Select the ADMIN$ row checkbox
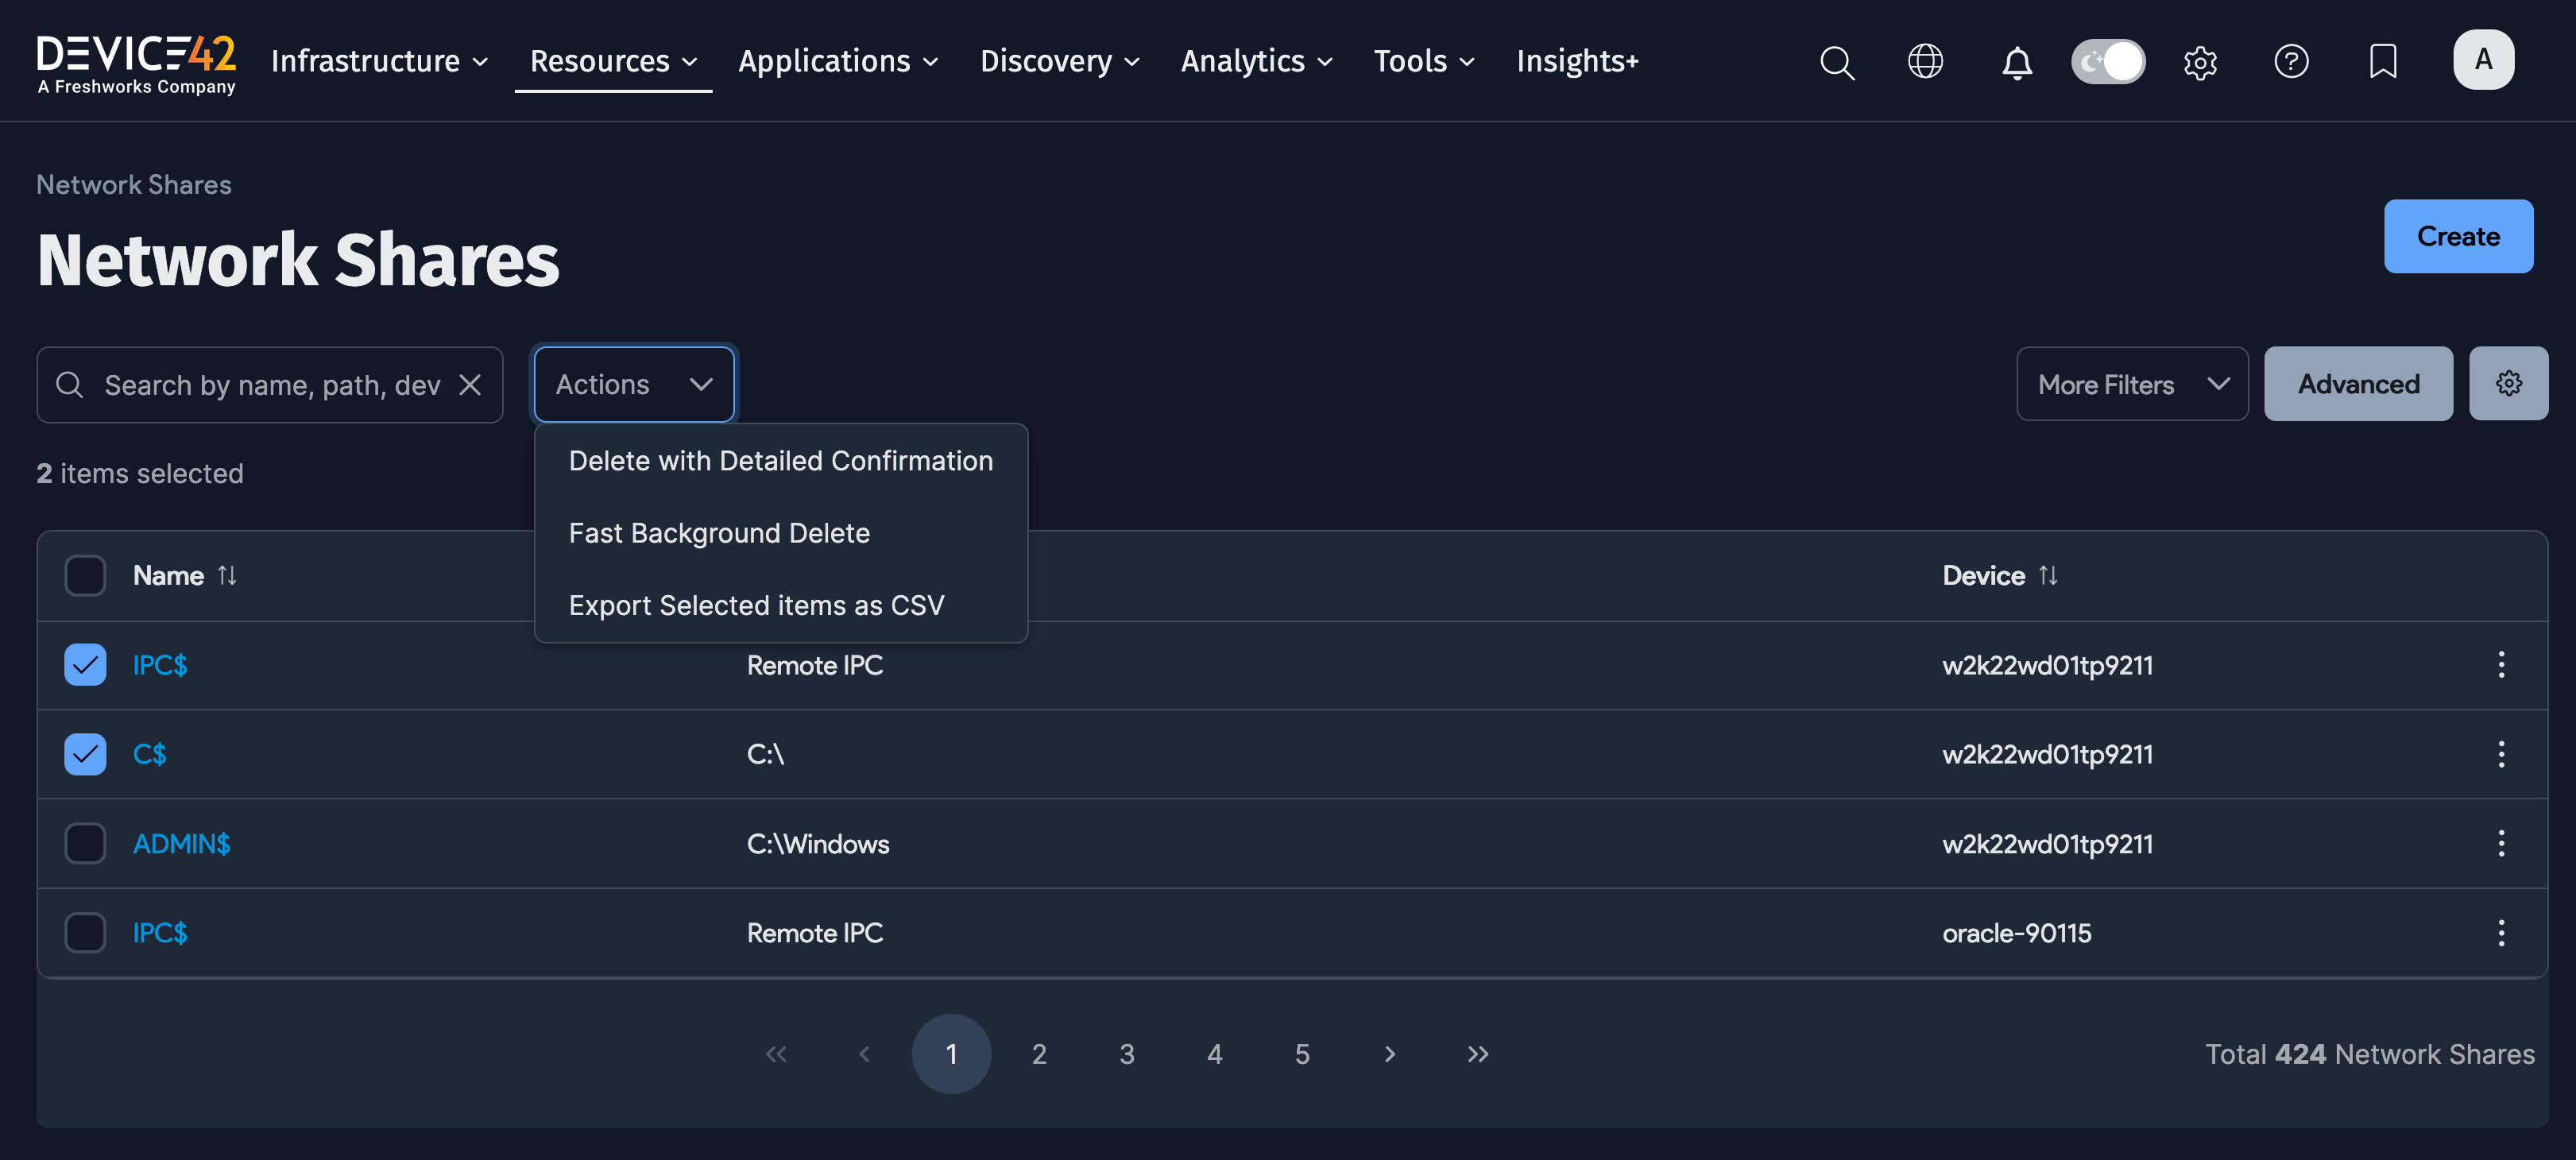 [x=85, y=843]
